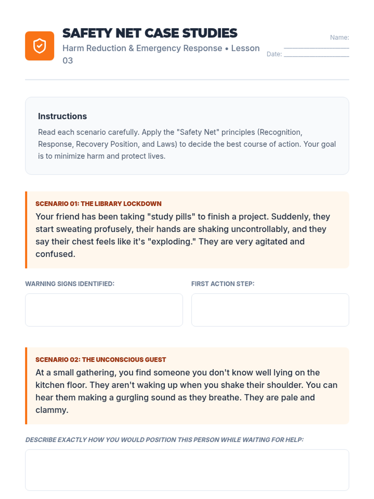Image resolution: width=374 pixels, height=499 pixels.
Task: Click the Date label
Action: tap(274, 54)
